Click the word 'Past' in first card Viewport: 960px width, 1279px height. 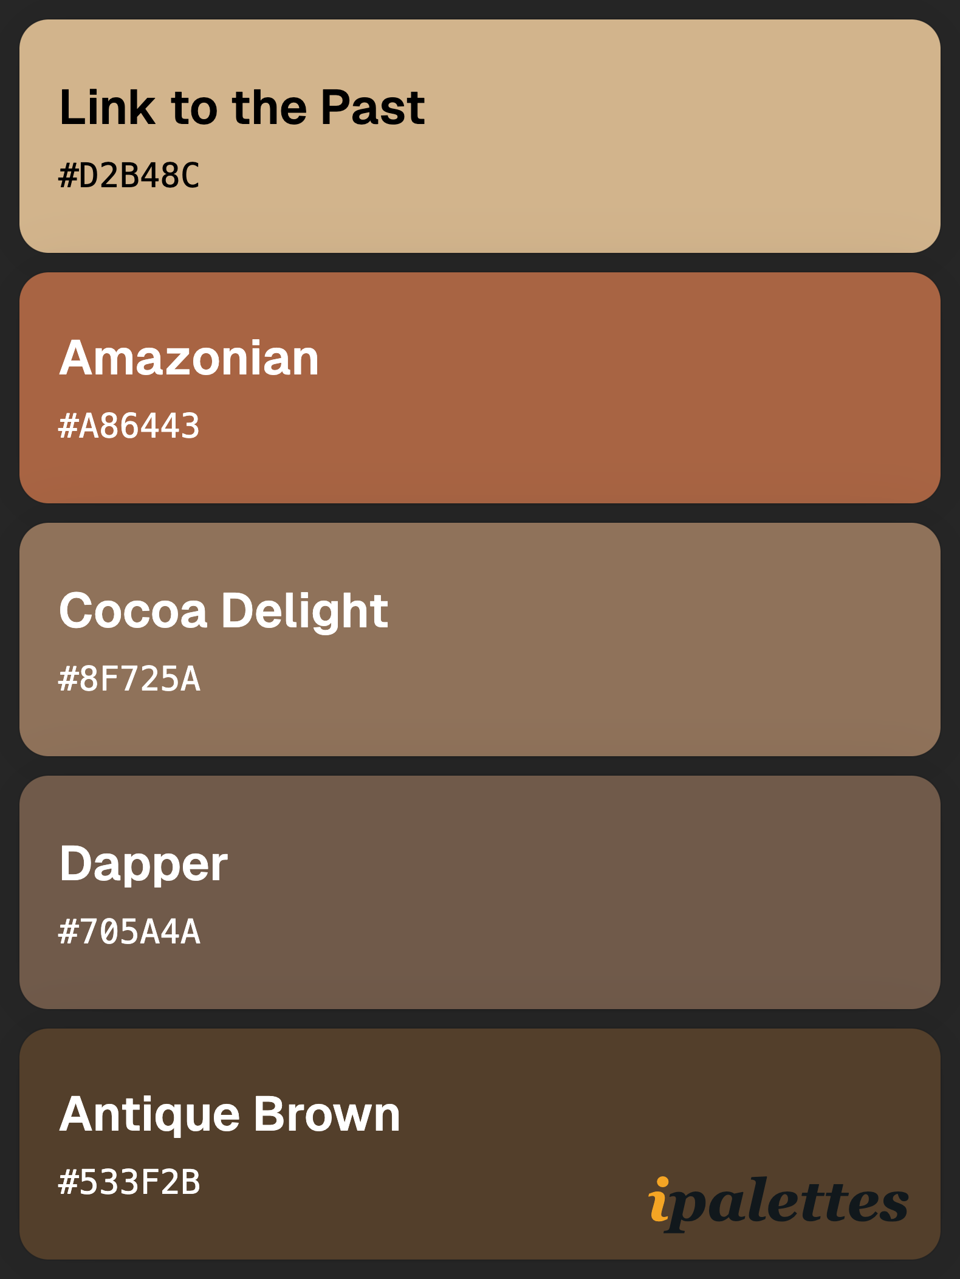[373, 108]
